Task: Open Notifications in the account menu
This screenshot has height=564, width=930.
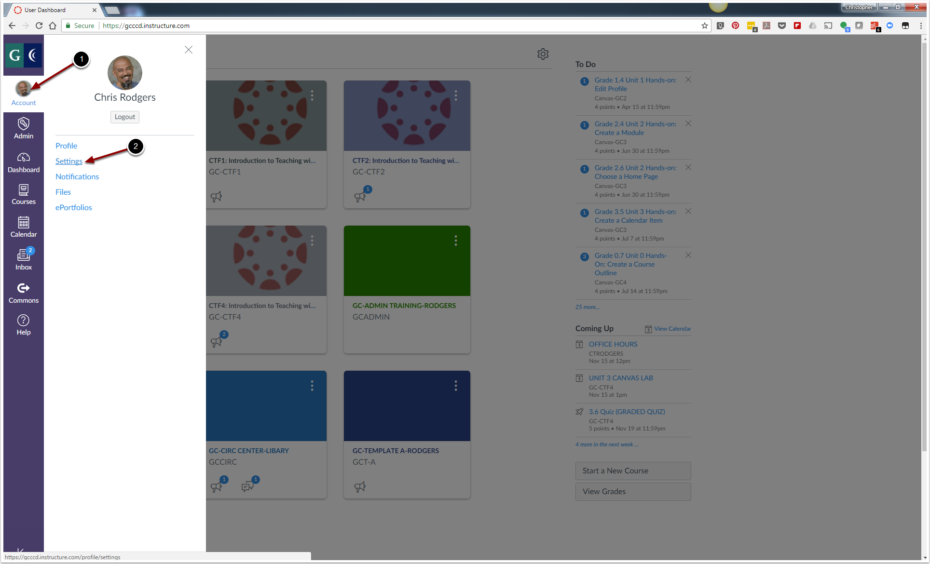Action: [77, 176]
